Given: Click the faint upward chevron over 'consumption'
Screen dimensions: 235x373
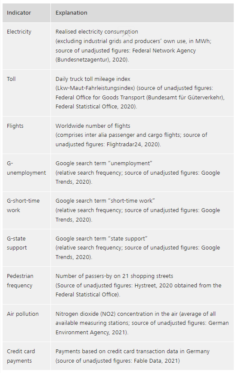Looking at the screenshot, I should click(x=127, y=35).
